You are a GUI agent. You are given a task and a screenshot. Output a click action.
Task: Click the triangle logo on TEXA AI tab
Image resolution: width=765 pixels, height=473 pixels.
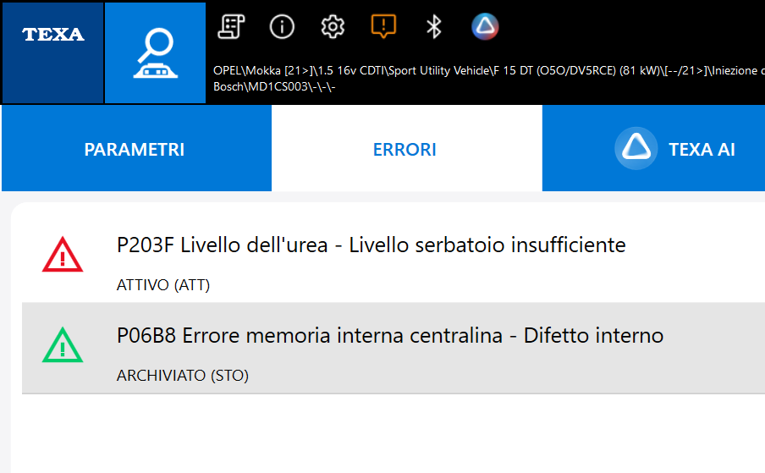pos(636,148)
